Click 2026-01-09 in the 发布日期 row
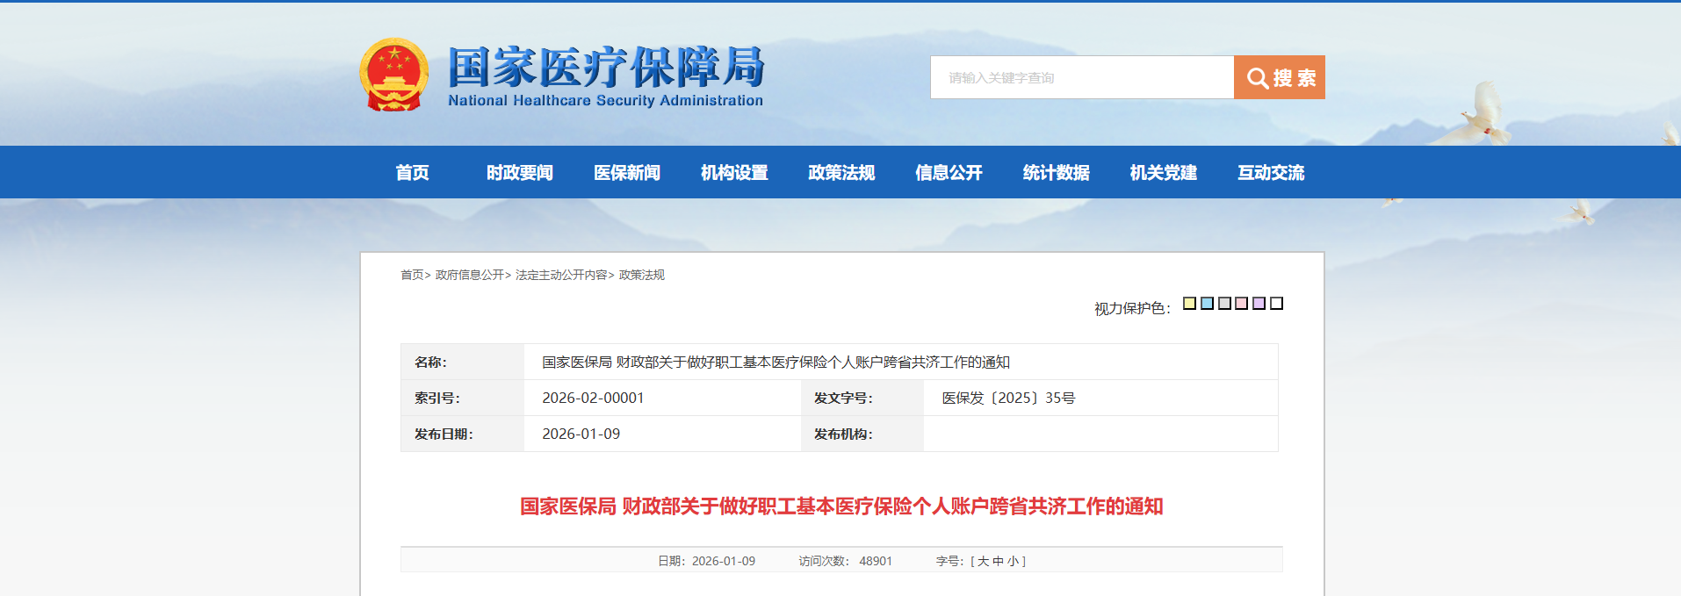 pos(581,434)
